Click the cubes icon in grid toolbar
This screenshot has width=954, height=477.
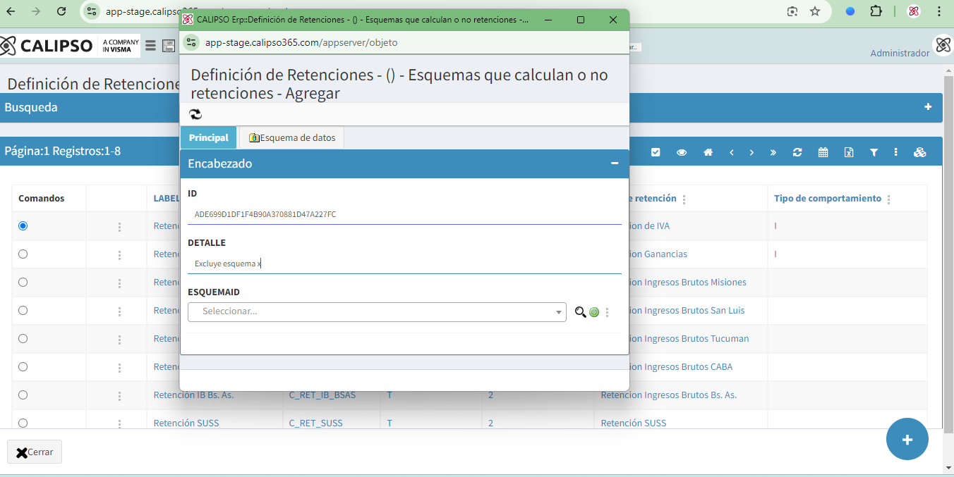click(919, 152)
